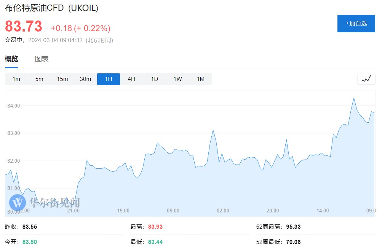The width and height of the screenshot is (382, 247).
Task: Click the 布伦特原油CFD (UKOIL) title
Action: [51, 8]
